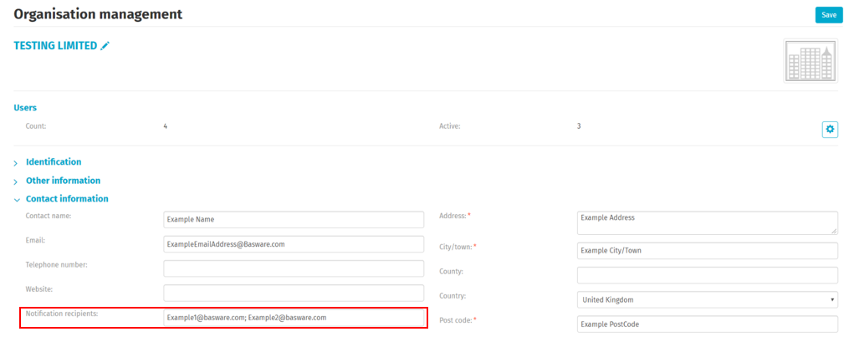This screenshot has width=854, height=347.
Task: Focus the City/town input field
Action: click(707, 251)
